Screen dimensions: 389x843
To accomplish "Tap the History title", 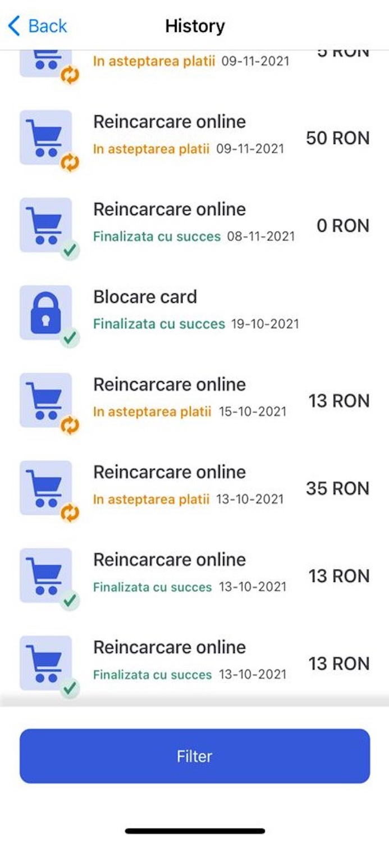I will 194,25.
